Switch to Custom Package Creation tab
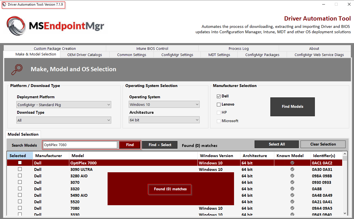 pos(55,48)
